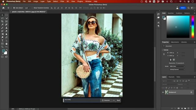Click the Wi-Fi status icon
Image resolution: width=196 pixels, height=110 pixels.
pos(180,1)
